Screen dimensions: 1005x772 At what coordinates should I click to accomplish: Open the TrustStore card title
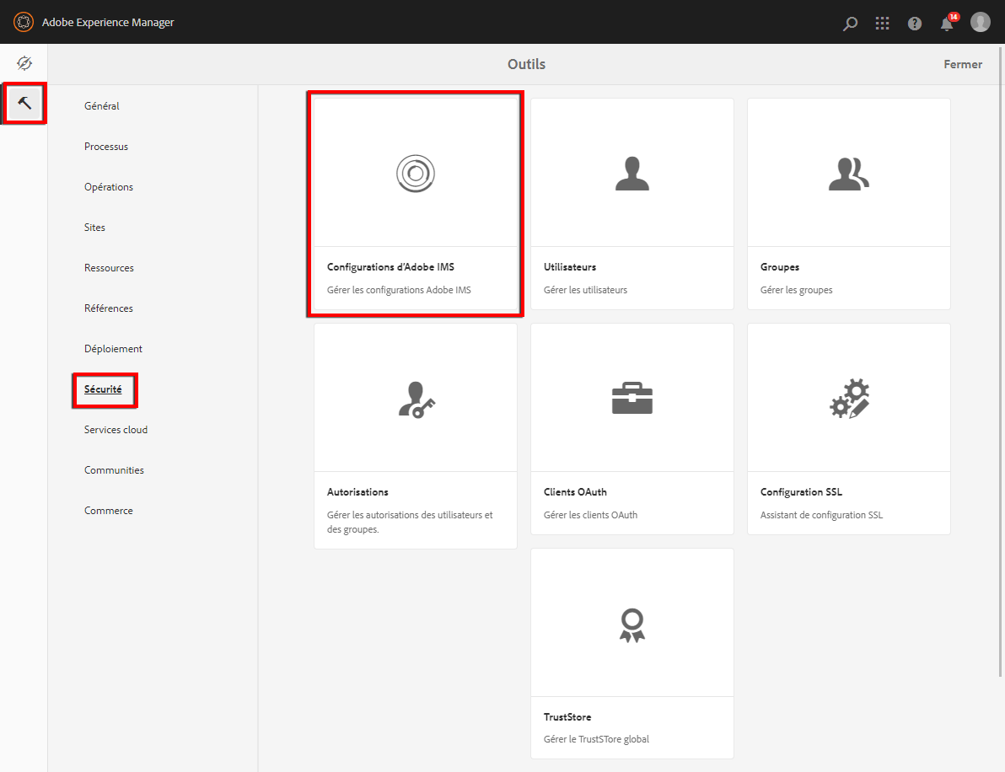coord(567,716)
